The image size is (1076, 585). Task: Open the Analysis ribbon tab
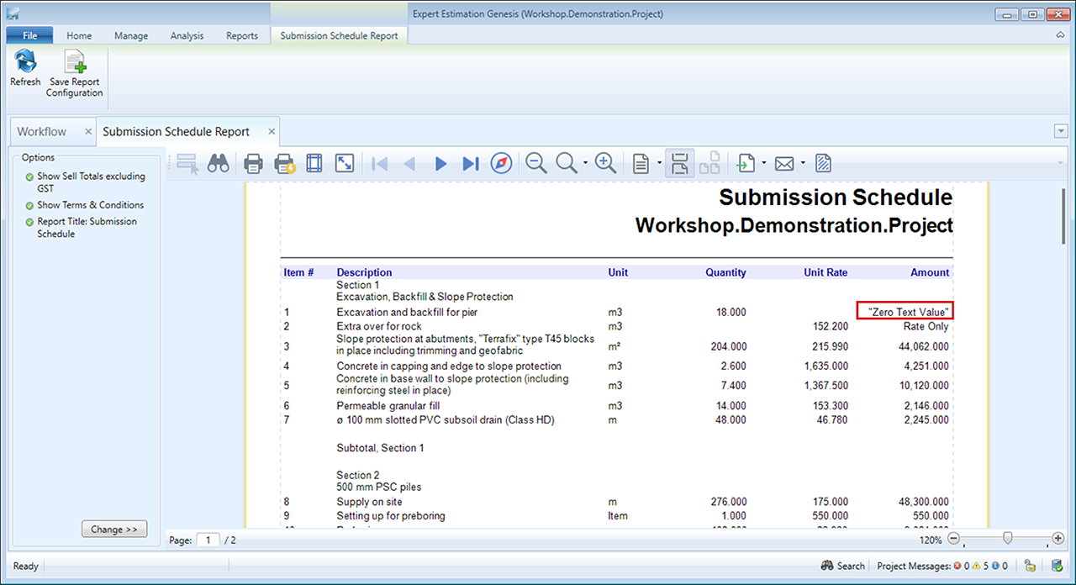coord(187,36)
